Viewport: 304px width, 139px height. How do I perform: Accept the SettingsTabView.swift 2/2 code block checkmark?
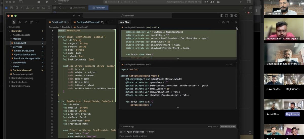coord(231,65)
